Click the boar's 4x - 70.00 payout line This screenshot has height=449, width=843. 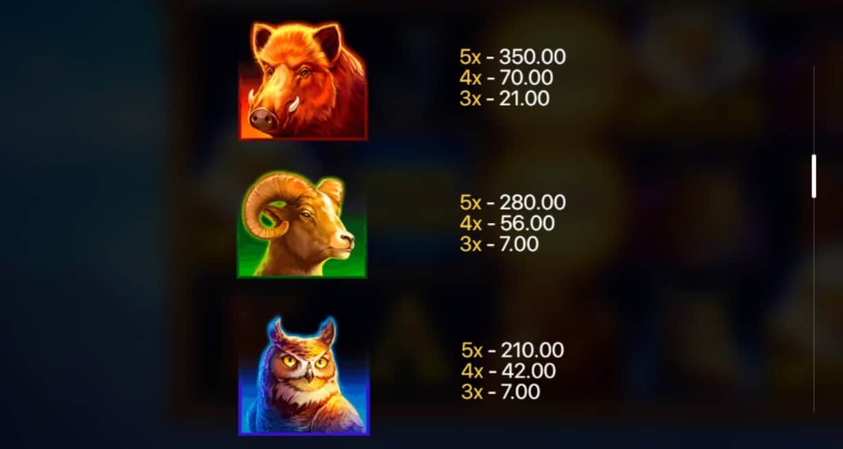click(506, 77)
